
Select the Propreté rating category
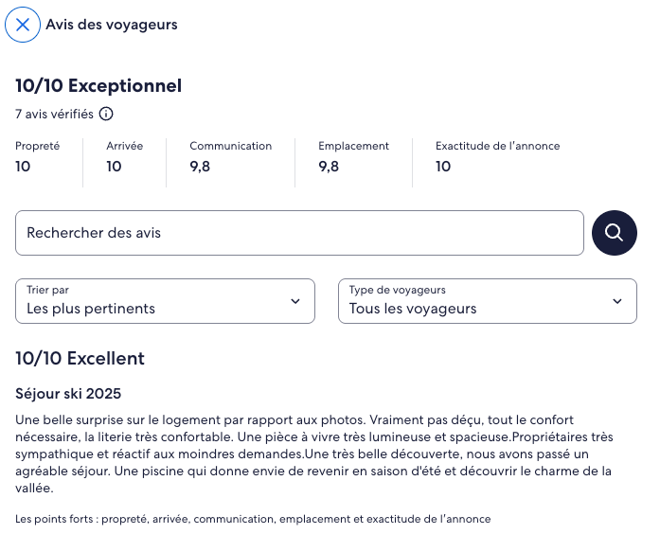coord(38,157)
